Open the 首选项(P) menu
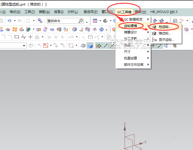Image resolution: width=193 pixels, height=150 pixels. pyautogui.click(x=90, y=12)
